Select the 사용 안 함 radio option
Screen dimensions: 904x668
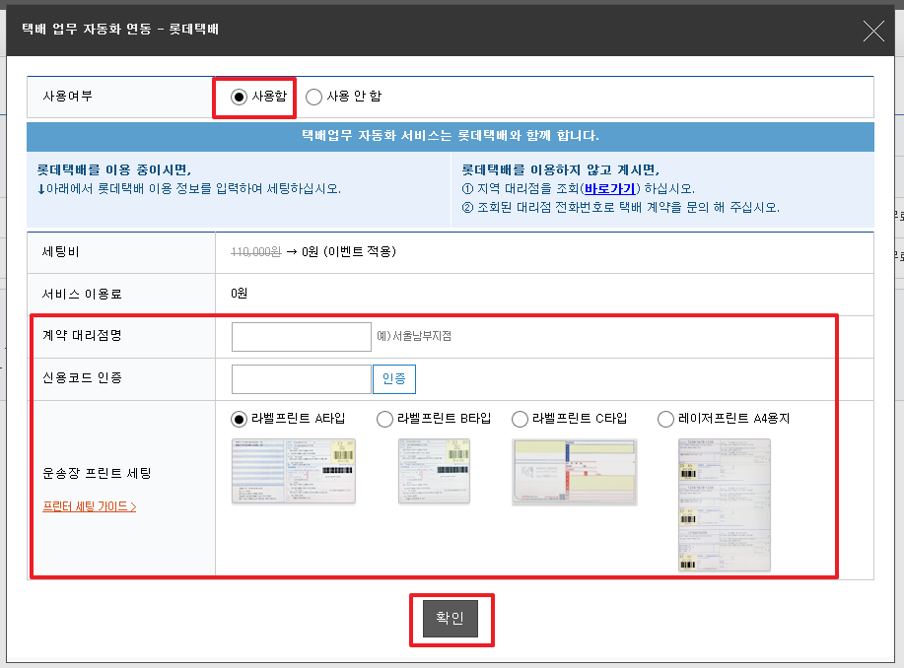[x=313, y=97]
